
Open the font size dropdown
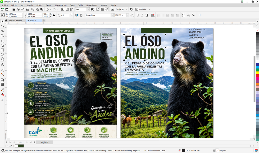(x=128, y=15)
